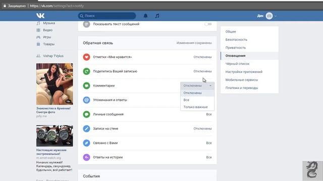The height and width of the screenshot is (181, 323).
Task: Click the Ден profile name in header
Action: click(x=260, y=16)
